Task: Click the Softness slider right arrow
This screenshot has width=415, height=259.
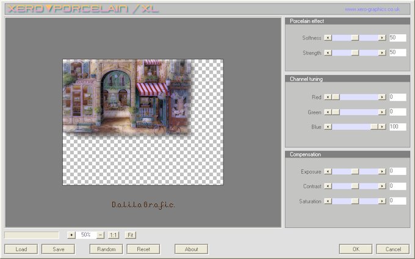Action: tap(382, 38)
